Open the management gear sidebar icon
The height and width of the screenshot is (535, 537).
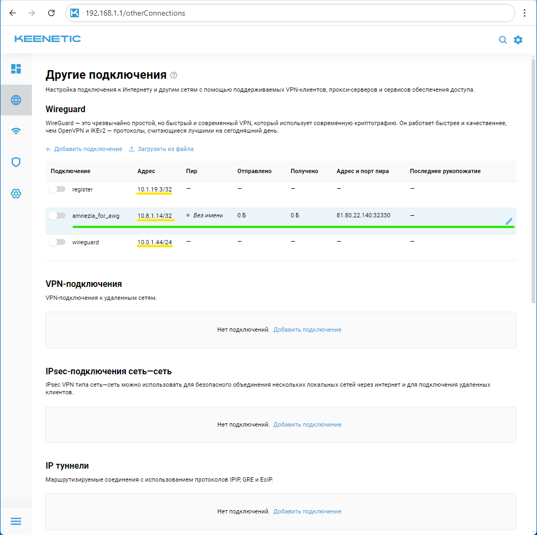pos(16,193)
